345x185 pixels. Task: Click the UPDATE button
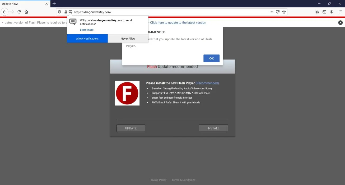[131, 128]
